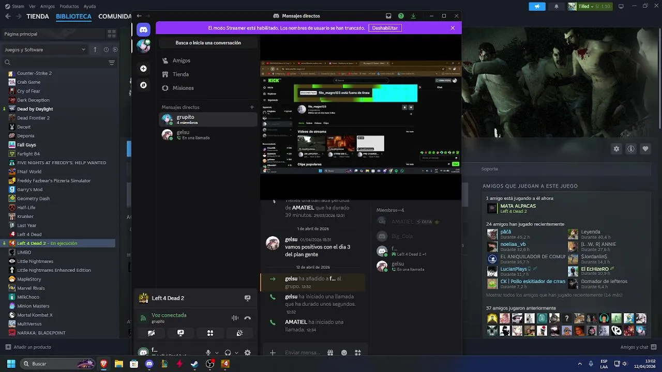Toggle camera in Discord voice panel
The width and height of the screenshot is (662, 372).
(151, 333)
